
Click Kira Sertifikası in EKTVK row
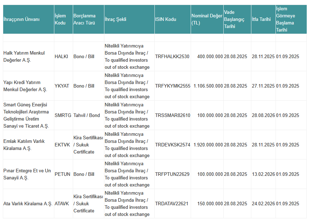tap(88, 145)
